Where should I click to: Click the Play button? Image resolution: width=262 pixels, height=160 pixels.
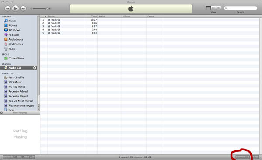pos(15,8)
